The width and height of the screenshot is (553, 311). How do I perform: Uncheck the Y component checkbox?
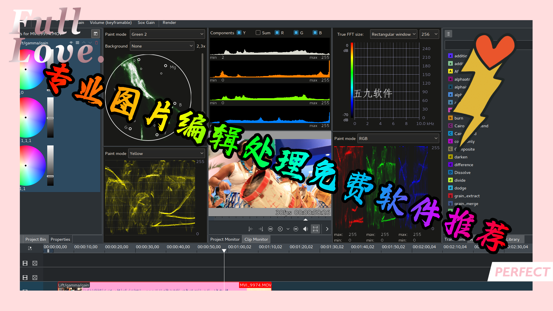pyautogui.click(x=239, y=33)
